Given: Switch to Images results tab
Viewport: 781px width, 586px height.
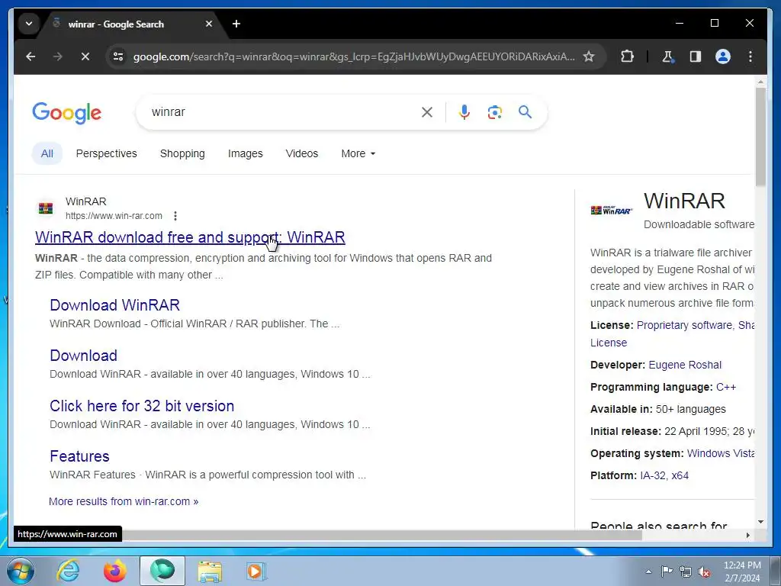Looking at the screenshot, I should 245,153.
